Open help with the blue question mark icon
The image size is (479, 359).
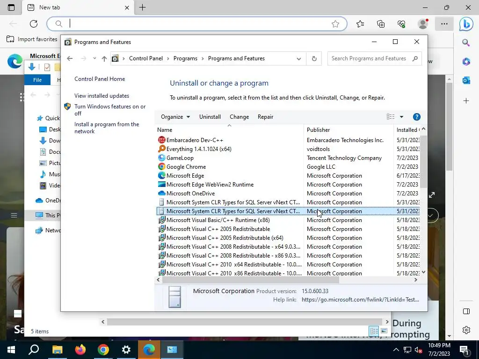(x=416, y=117)
